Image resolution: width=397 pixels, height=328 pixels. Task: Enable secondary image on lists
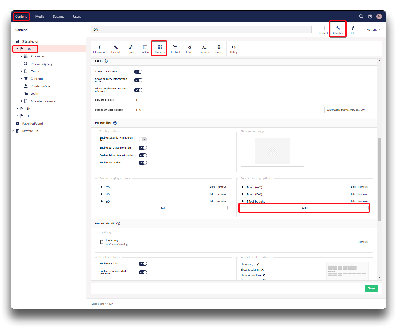pos(143,139)
